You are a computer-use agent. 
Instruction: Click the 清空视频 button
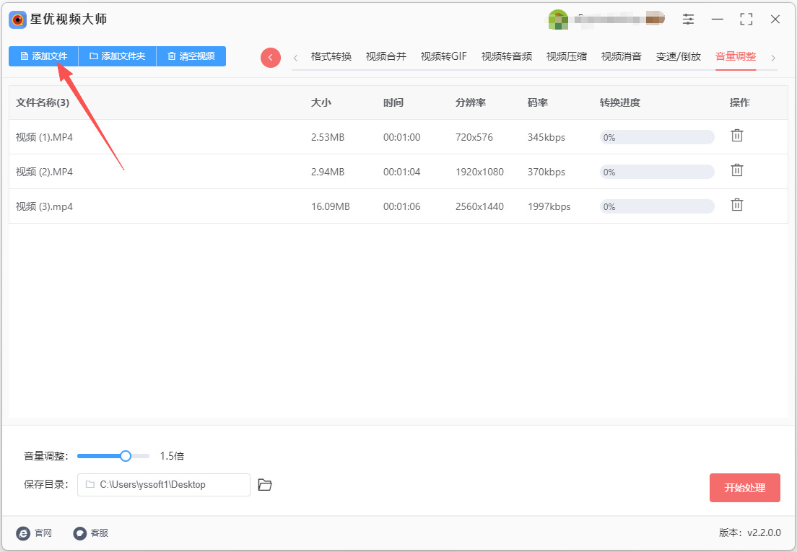pyautogui.click(x=191, y=56)
